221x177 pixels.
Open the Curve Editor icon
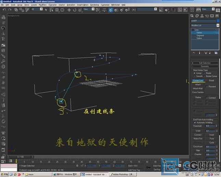point(180,10)
